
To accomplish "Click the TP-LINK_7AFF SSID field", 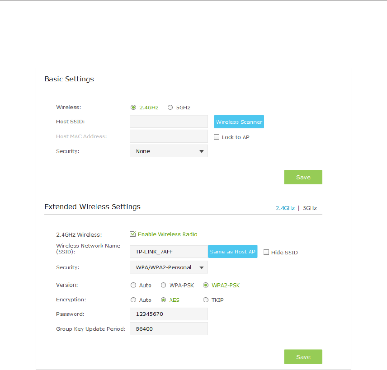I will click(169, 252).
